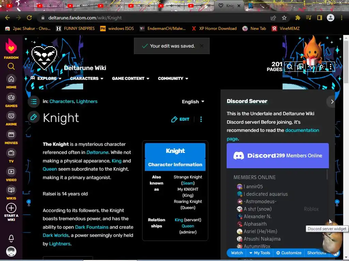Open the Lightners link in the article text
Image resolution: width=349 pixels, height=261 pixels.
pyautogui.click(x=60, y=244)
